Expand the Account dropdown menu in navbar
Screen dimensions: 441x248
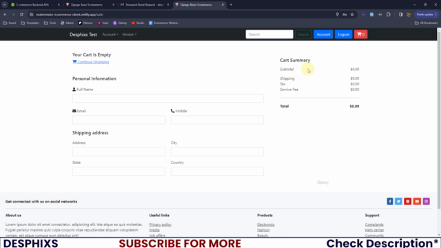[110, 34]
